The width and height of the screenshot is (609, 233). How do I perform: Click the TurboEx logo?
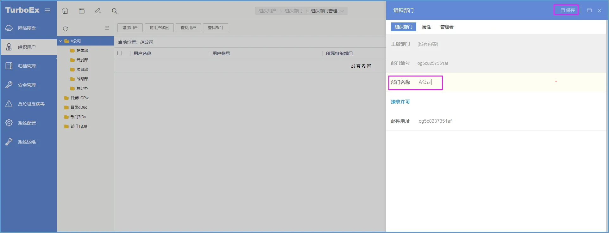pyautogui.click(x=22, y=10)
